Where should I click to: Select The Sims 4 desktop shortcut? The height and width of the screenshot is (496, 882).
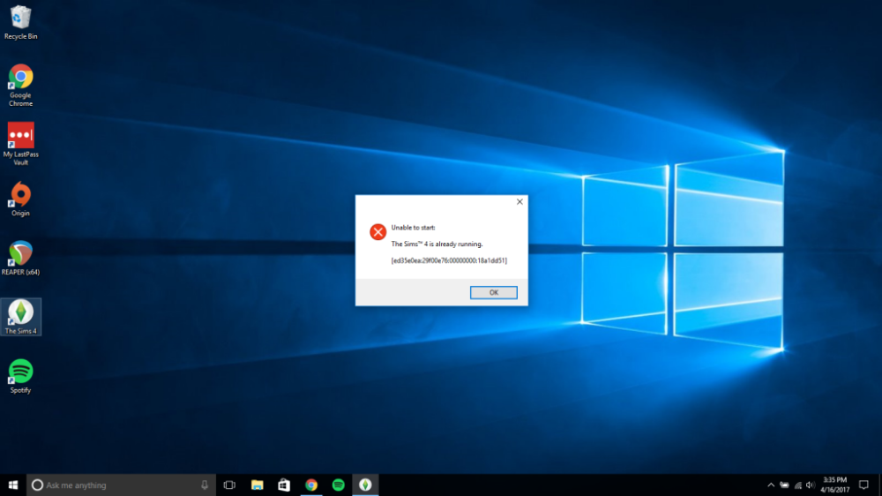click(x=20, y=316)
